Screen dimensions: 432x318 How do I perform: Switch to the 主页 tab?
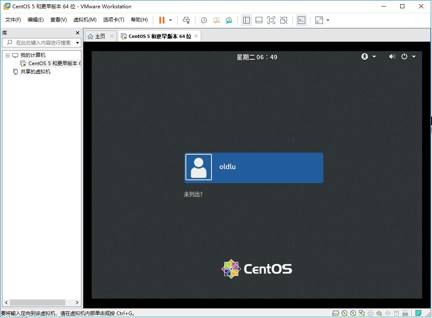tap(99, 36)
